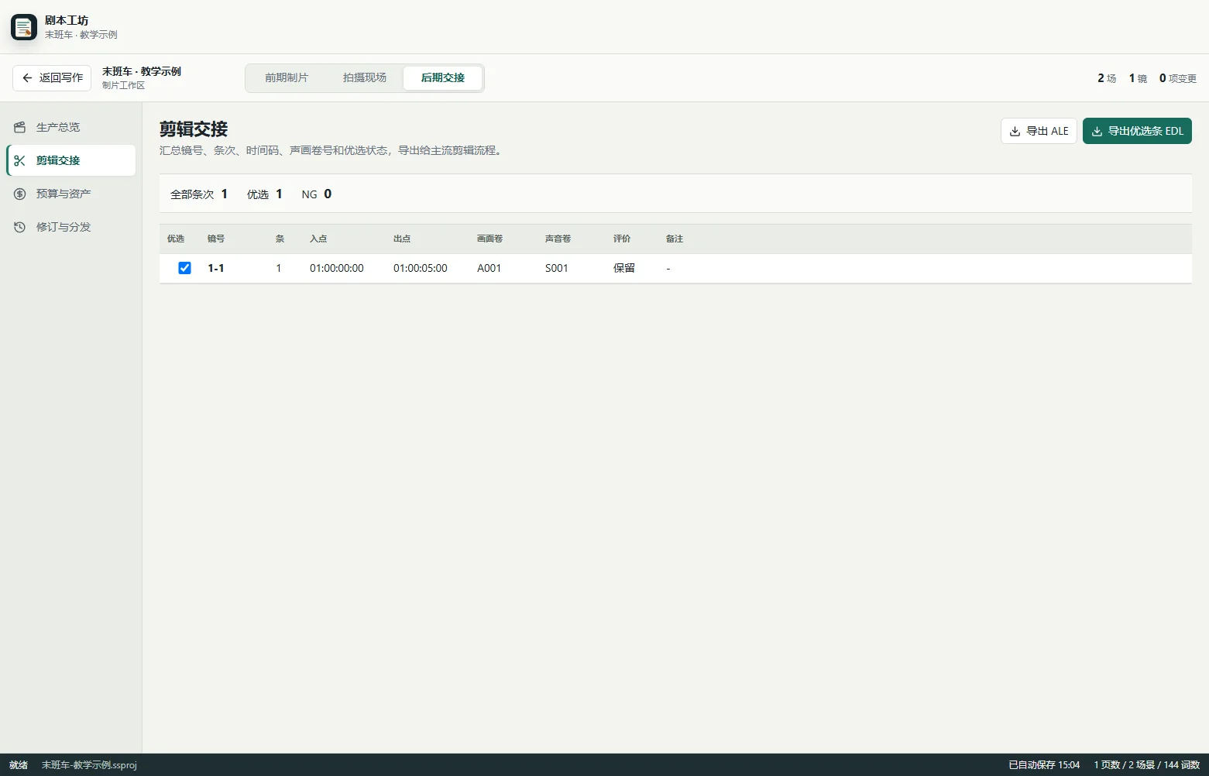Click the 画面卷 column header

tap(490, 239)
